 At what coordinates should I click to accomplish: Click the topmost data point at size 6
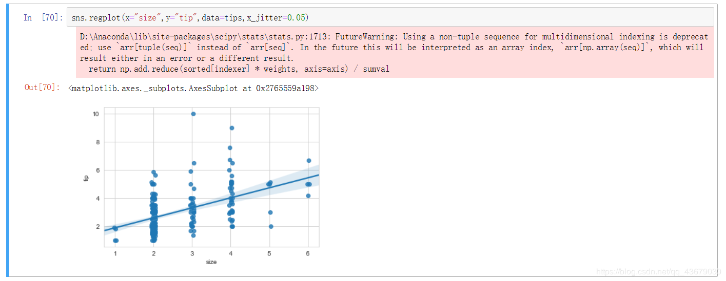point(309,161)
